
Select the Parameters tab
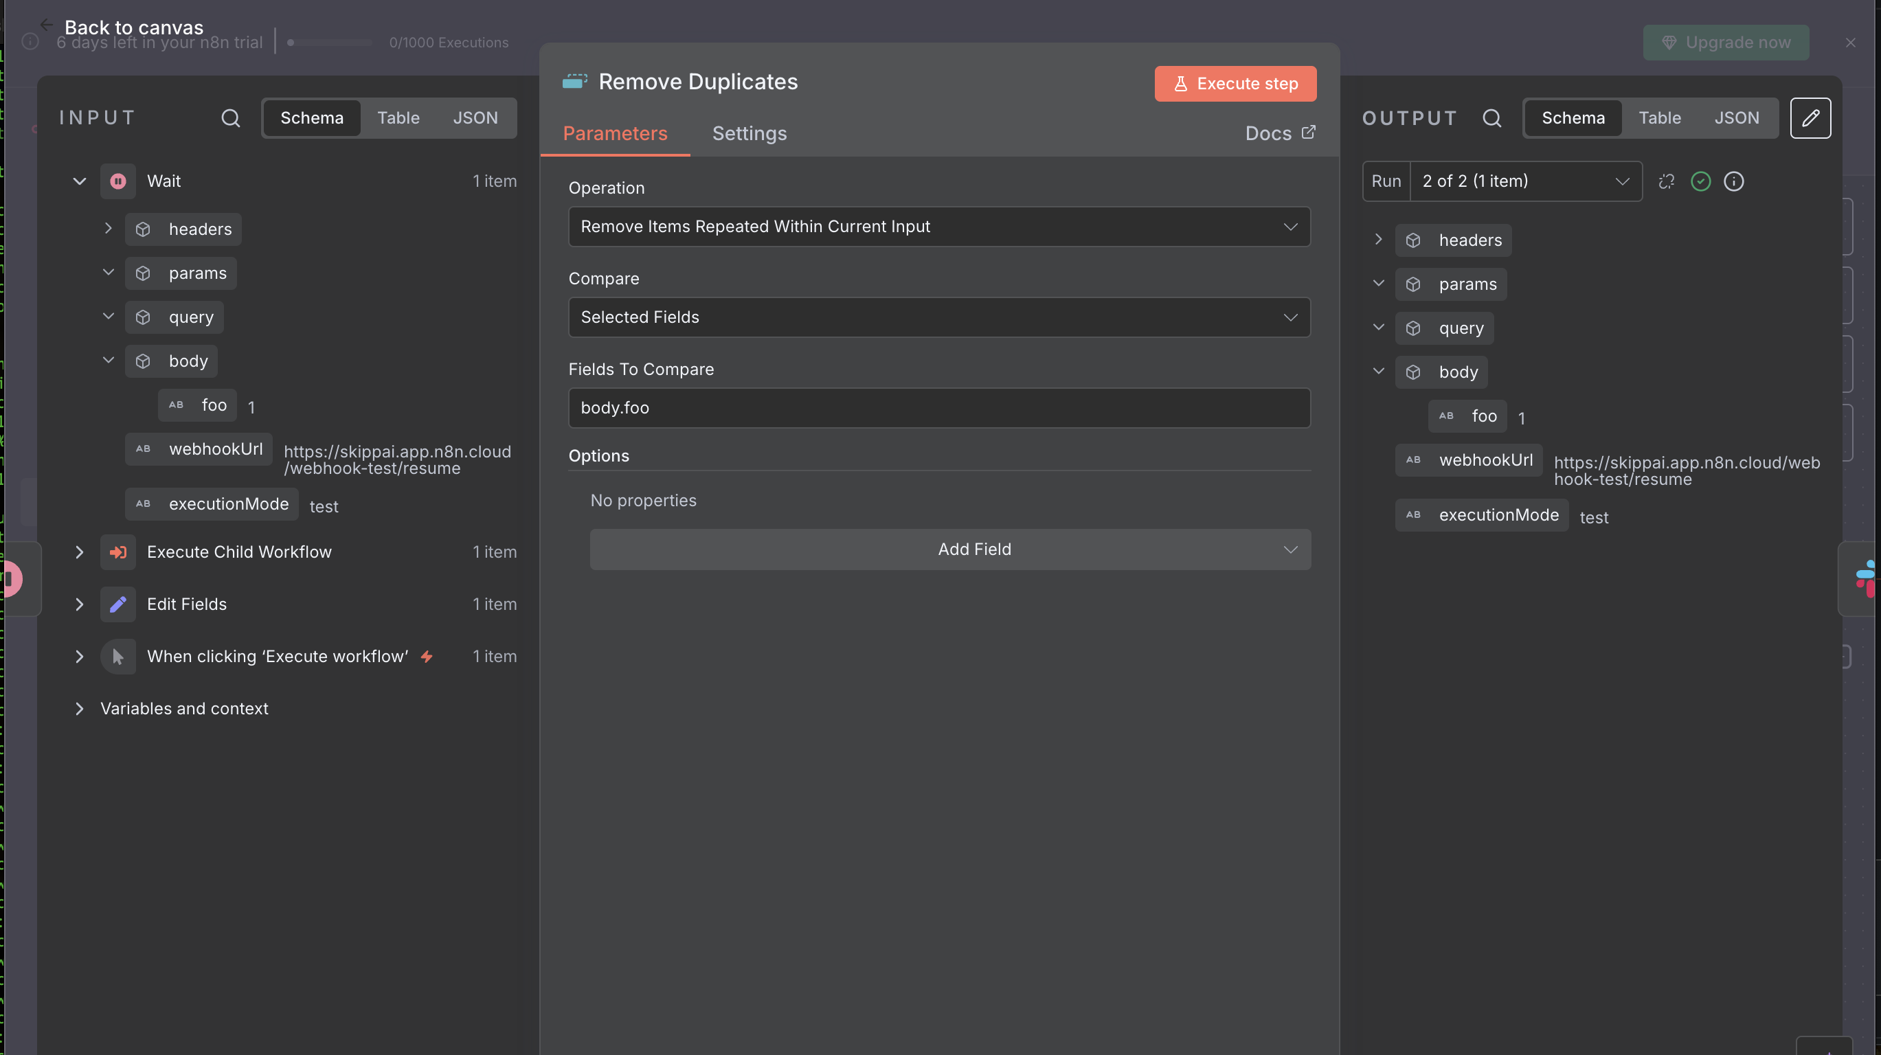pos(615,134)
